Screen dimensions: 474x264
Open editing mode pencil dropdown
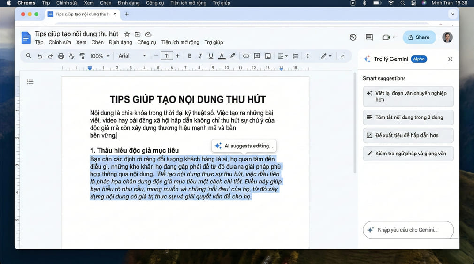pos(326,56)
